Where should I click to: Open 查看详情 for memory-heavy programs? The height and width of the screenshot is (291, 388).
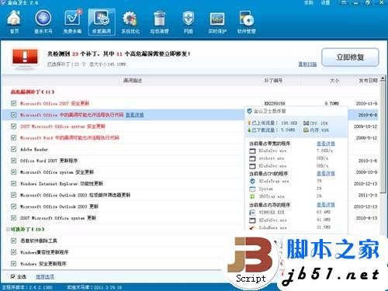click(326, 205)
